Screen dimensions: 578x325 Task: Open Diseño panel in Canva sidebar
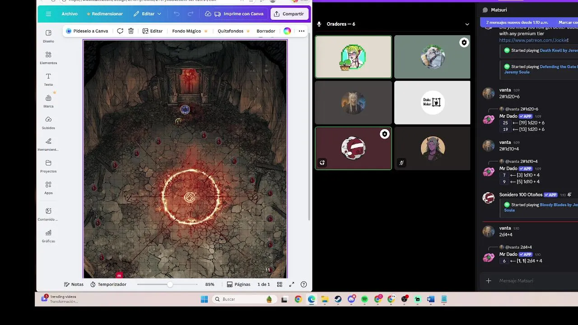pos(48,36)
